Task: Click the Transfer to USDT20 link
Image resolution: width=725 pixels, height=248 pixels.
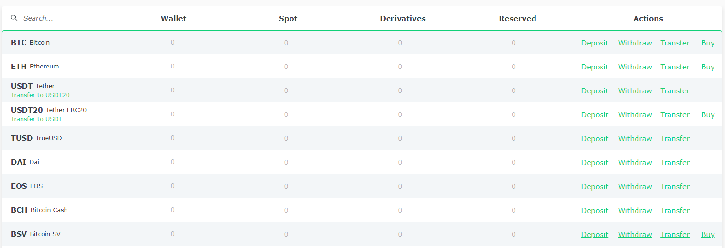Action: pyautogui.click(x=40, y=95)
